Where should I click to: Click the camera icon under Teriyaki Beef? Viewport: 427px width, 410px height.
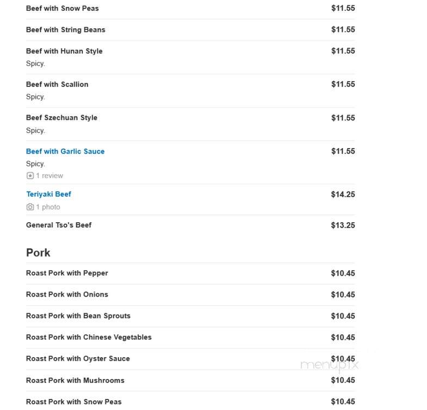pos(30,207)
